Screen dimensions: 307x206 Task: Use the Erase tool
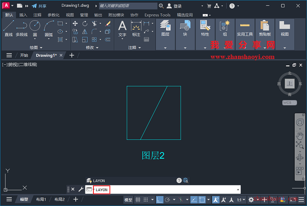[108, 23]
